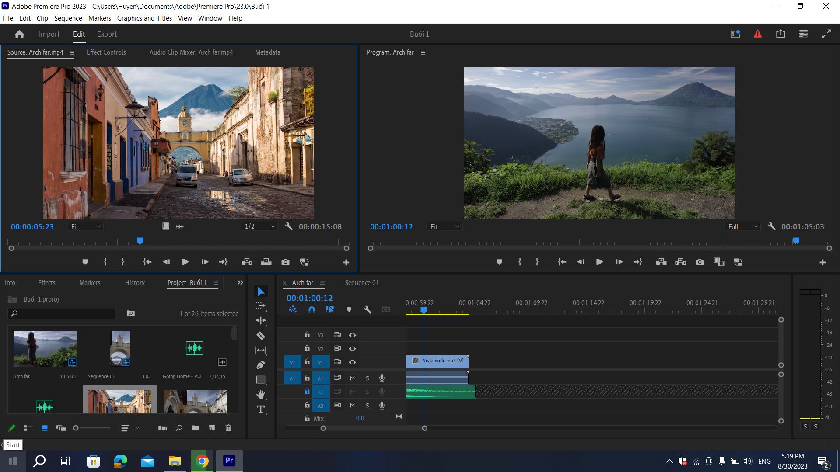840x472 pixels.
Task: Select the Type tool
Action: [261, 410]
